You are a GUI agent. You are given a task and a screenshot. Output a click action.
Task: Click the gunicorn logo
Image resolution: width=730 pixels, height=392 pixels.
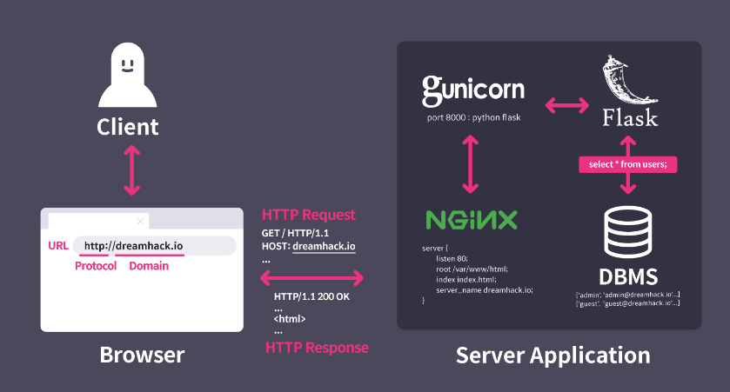coord(473,90)
